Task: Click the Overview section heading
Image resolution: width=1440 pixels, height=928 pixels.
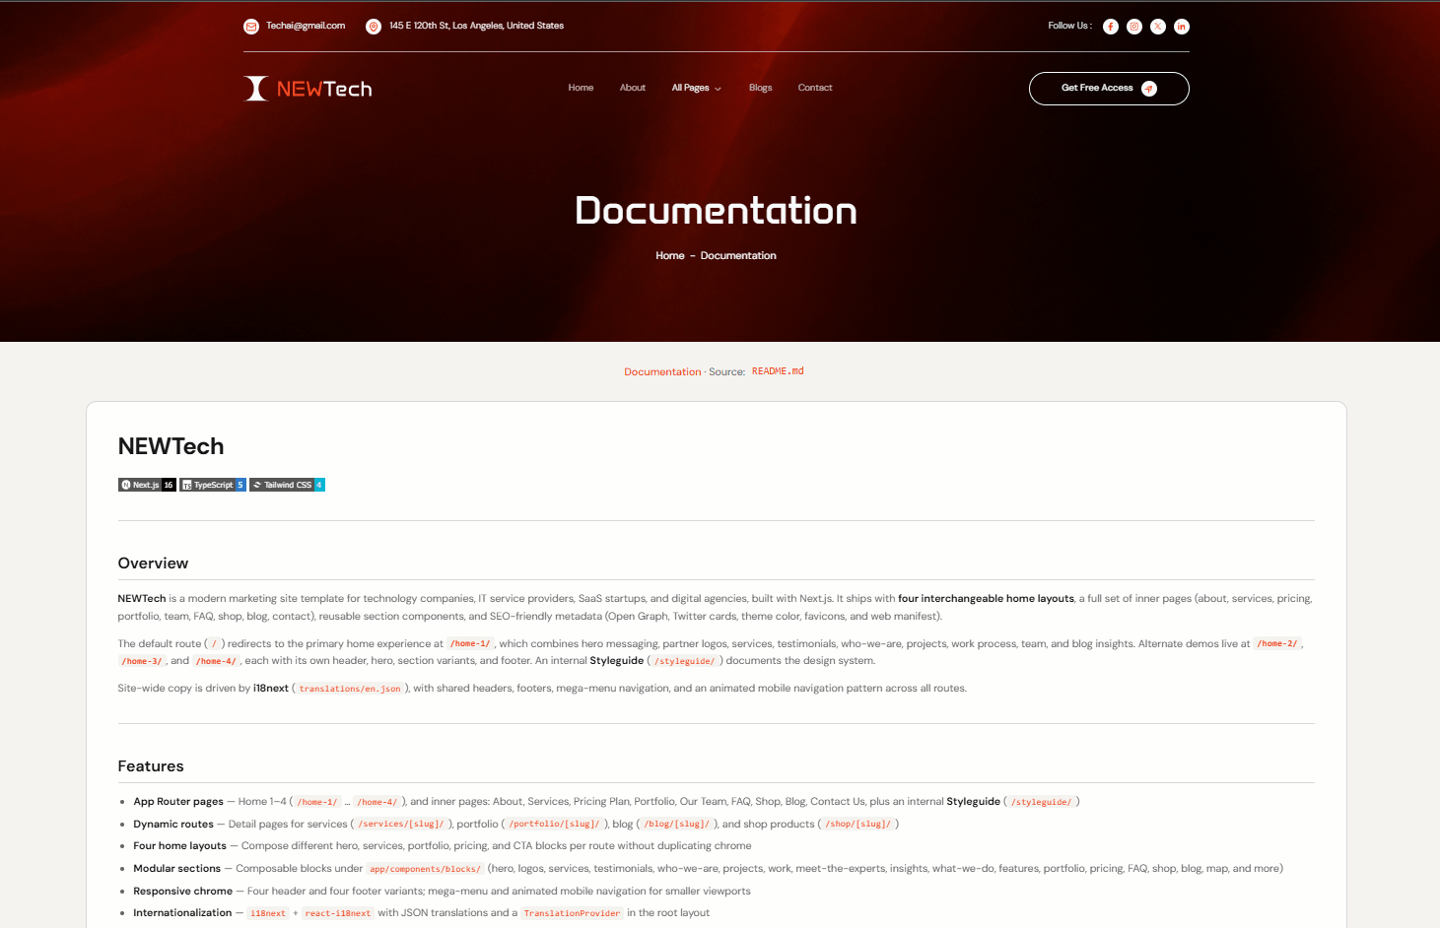Action: point(153,563)
